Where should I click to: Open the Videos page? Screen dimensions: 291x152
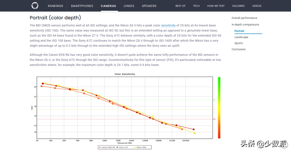pos(257,6)
